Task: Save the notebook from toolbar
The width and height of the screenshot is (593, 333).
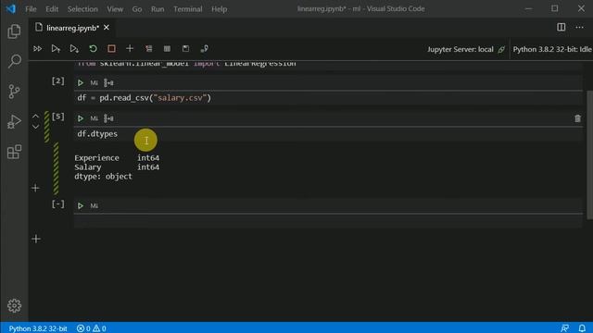Action: (x=185, y=49)
